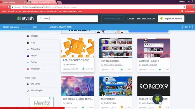
Task: Open author JellyTheJellyfish
Action: (150, 65)
